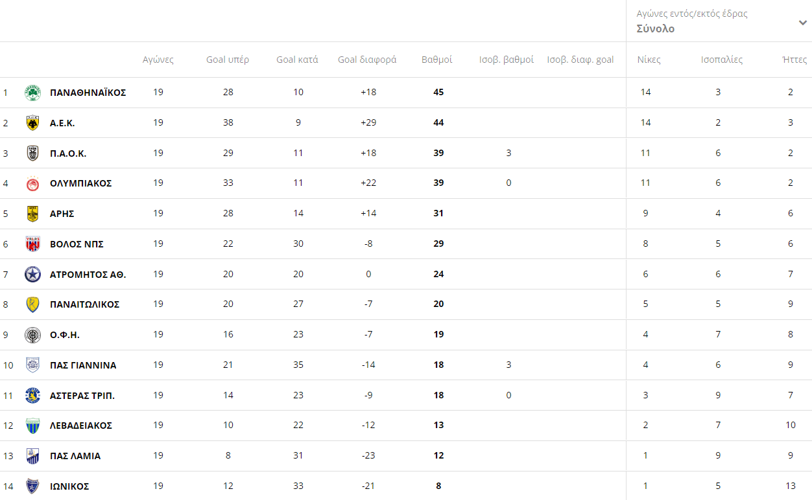Click the P.A.O.K. club badge
The image size is (812, 500).
[32, 153]
